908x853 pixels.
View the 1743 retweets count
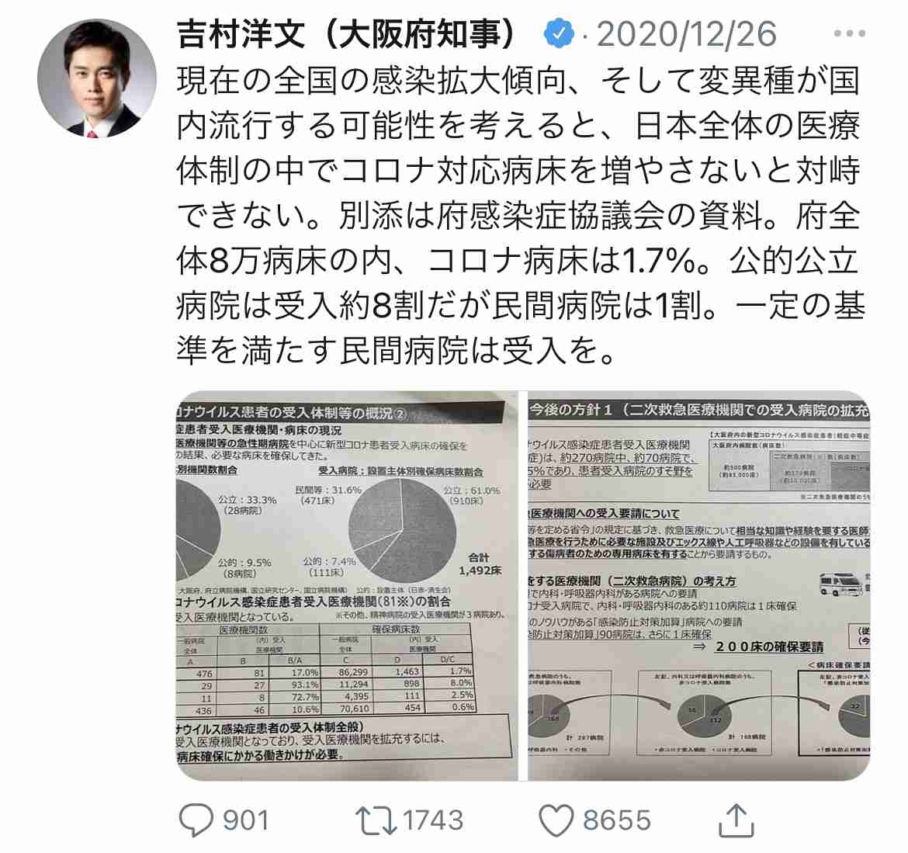433,820
